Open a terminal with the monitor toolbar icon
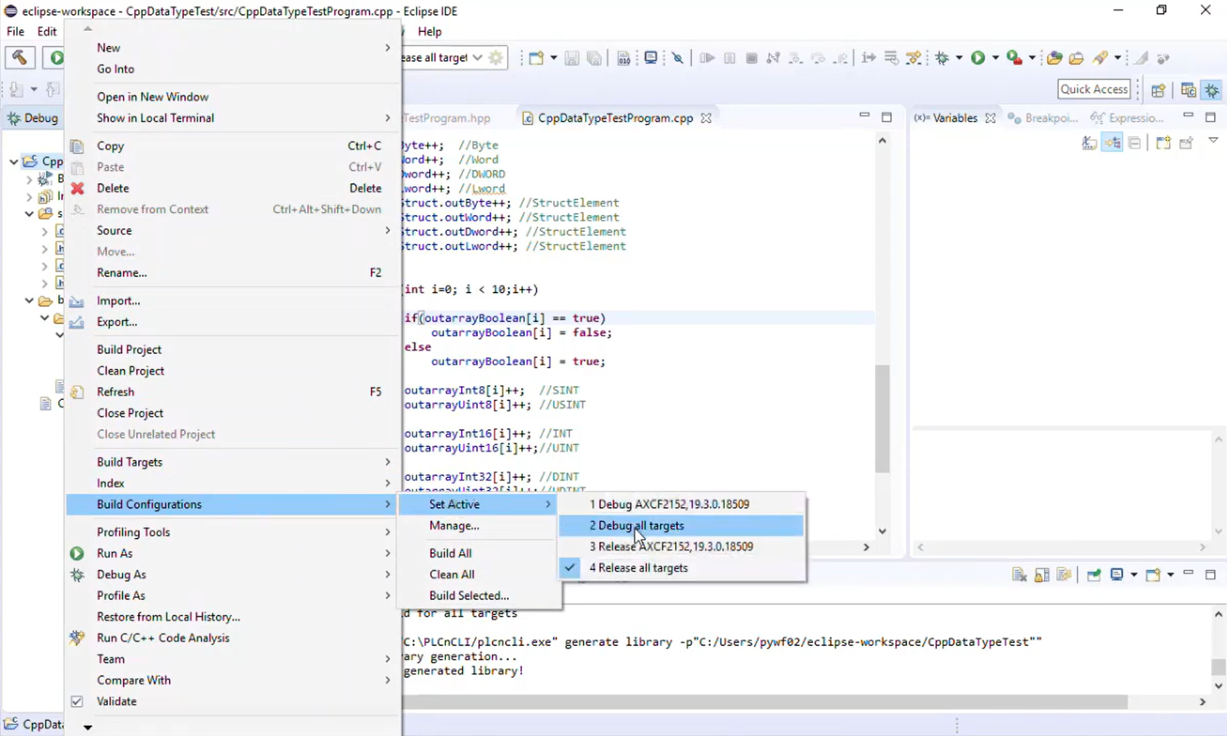 pyautogui.click(x=651, y=58)
